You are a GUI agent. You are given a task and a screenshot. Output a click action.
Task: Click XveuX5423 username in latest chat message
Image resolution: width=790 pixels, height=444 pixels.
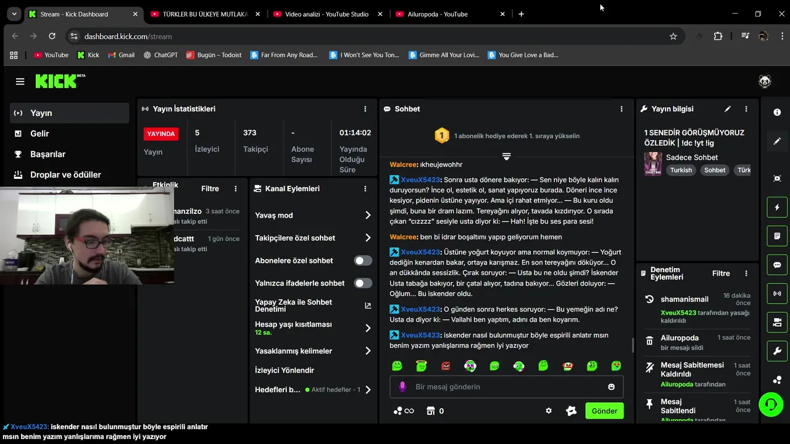tap(420, 335)
